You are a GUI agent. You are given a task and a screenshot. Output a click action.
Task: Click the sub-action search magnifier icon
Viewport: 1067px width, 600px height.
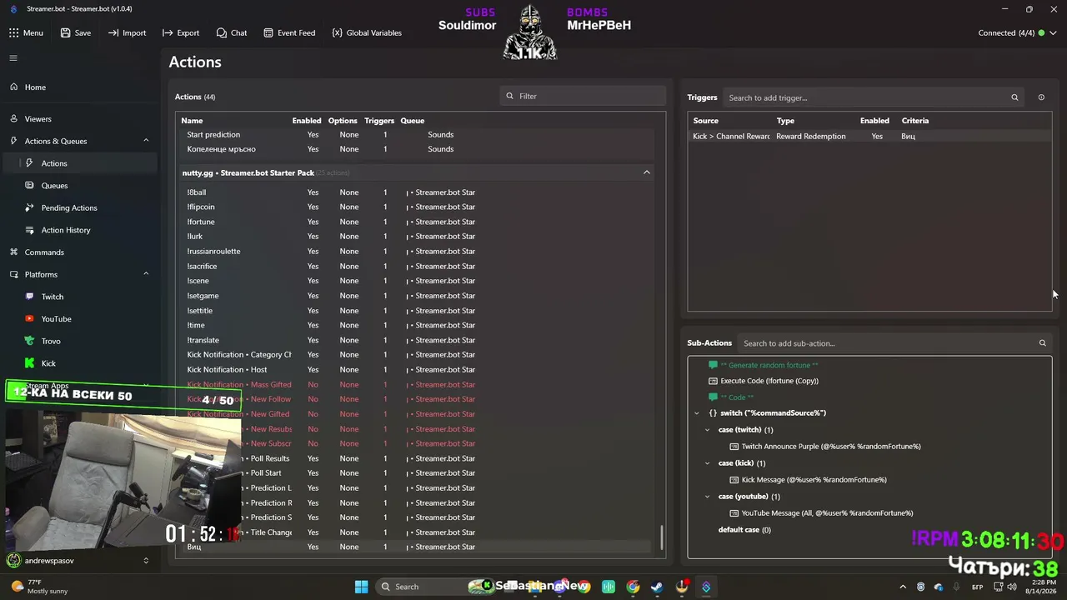(1042, 343)
